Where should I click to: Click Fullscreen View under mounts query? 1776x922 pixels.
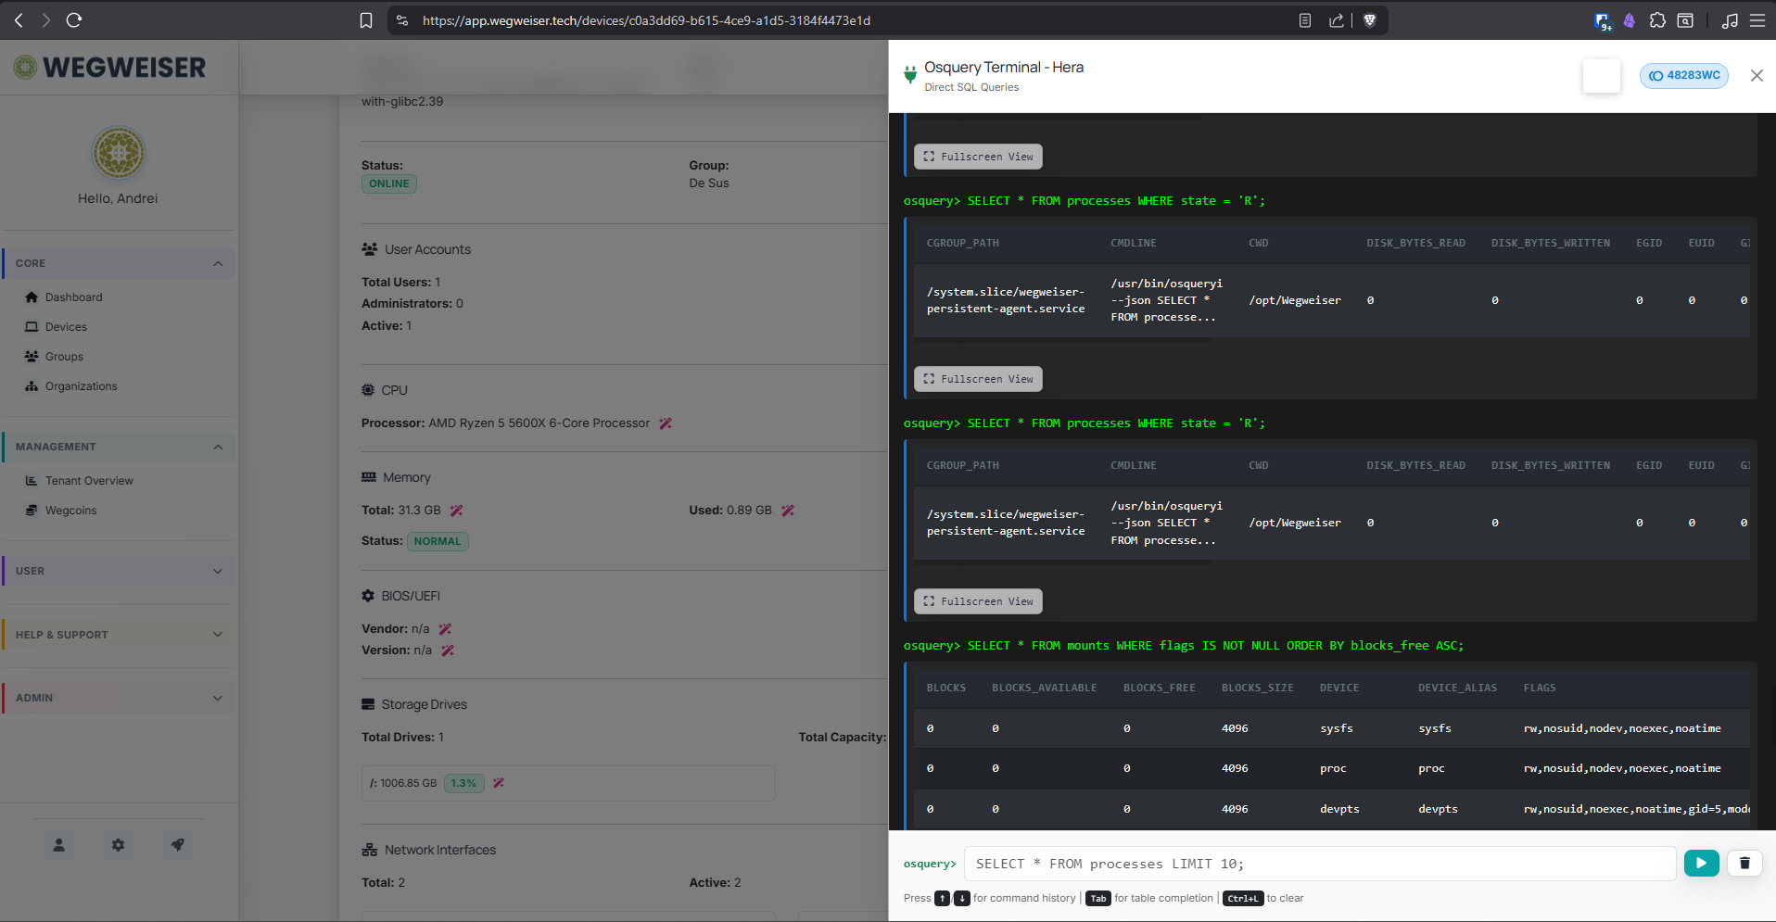pyautogui.click(x=978, y=601)
